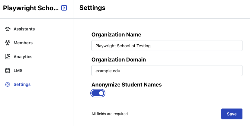Select Settings in the sidebar
This screenshot has width=250, height=126.
tap(22, 84)
